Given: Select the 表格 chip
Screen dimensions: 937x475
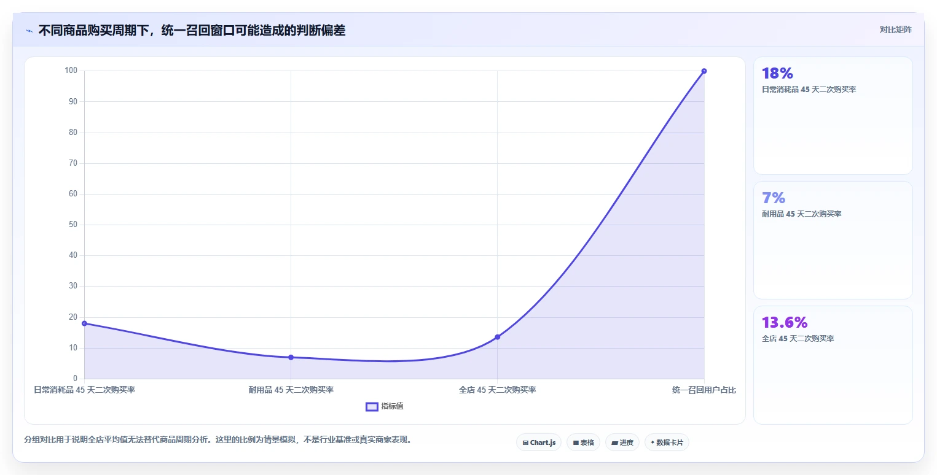Looking at the screenshot, I should (x=583, y=442).
